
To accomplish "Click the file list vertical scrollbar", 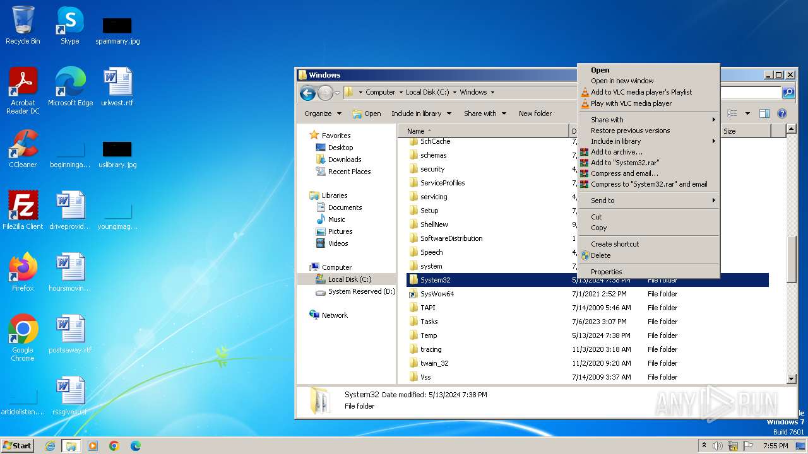I will tap(792, 259).
